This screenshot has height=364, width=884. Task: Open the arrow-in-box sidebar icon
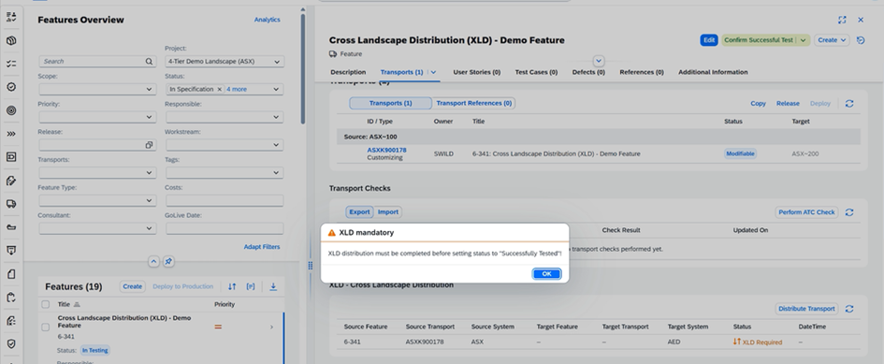coord(11,157)
